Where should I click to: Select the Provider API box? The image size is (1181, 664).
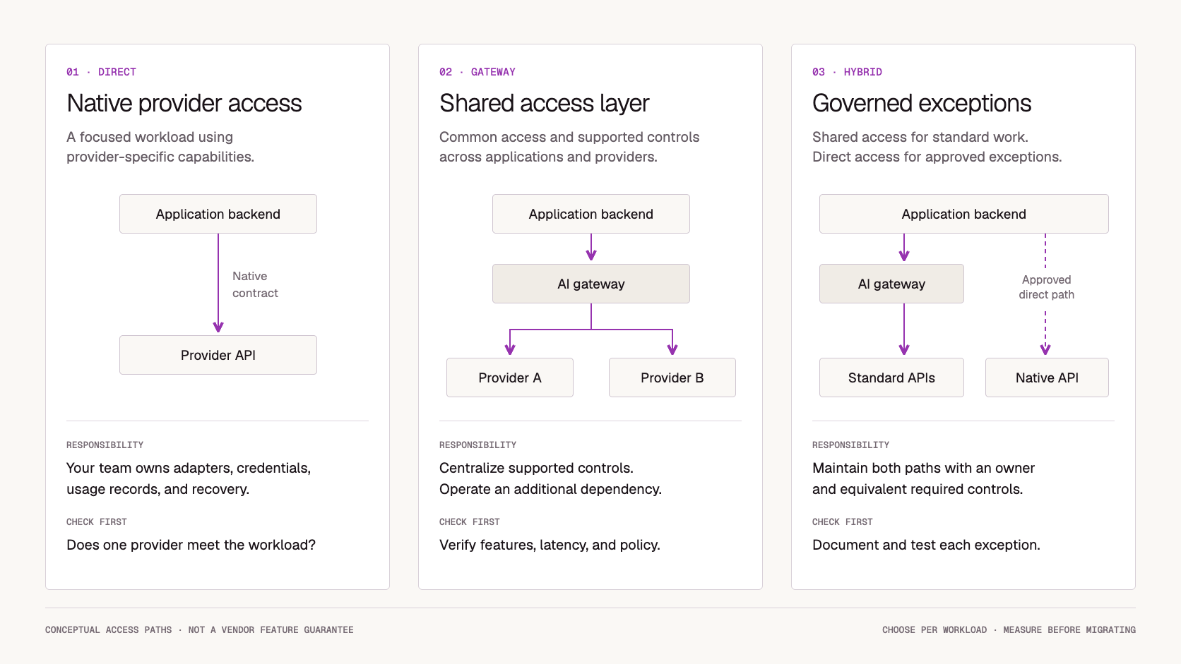[218, 355]
